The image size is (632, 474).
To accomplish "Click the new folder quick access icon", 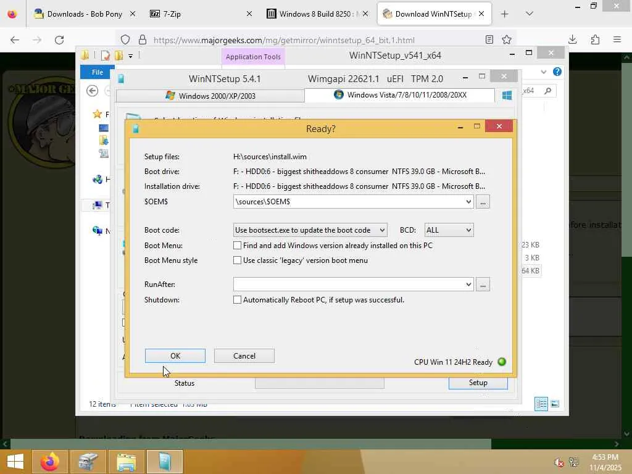I will click(x=119, y=56).
